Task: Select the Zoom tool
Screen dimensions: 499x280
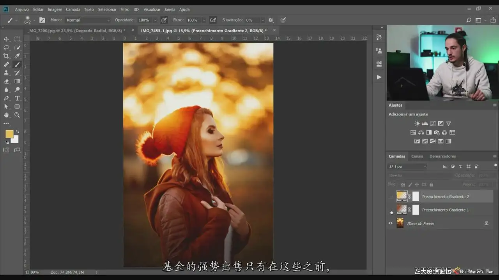Action: click(x=17, y=115)
